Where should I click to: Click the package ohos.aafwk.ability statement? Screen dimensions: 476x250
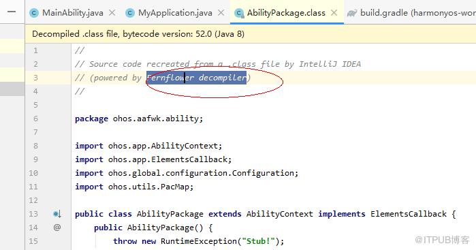coord(139,119)
